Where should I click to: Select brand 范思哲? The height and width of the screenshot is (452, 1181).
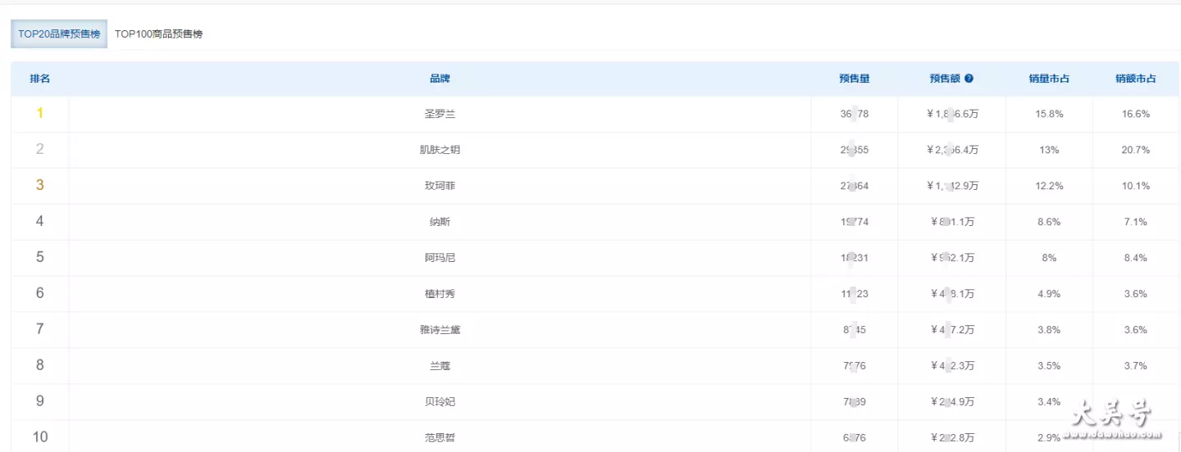coord(440,438)
